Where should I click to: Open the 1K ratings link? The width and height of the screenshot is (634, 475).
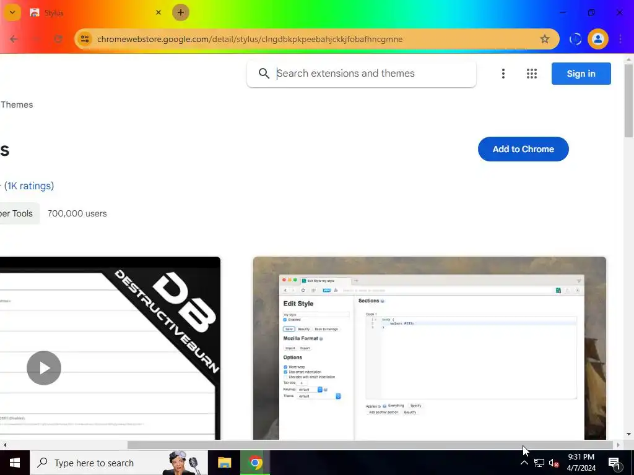pos(28,186)
